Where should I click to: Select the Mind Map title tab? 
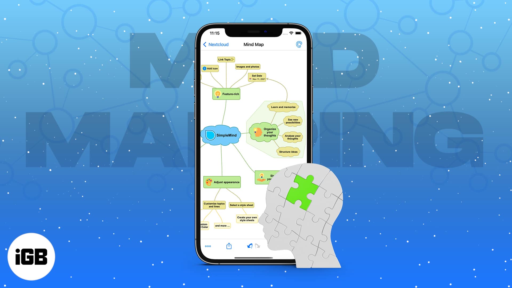click(x=254, y=44)
